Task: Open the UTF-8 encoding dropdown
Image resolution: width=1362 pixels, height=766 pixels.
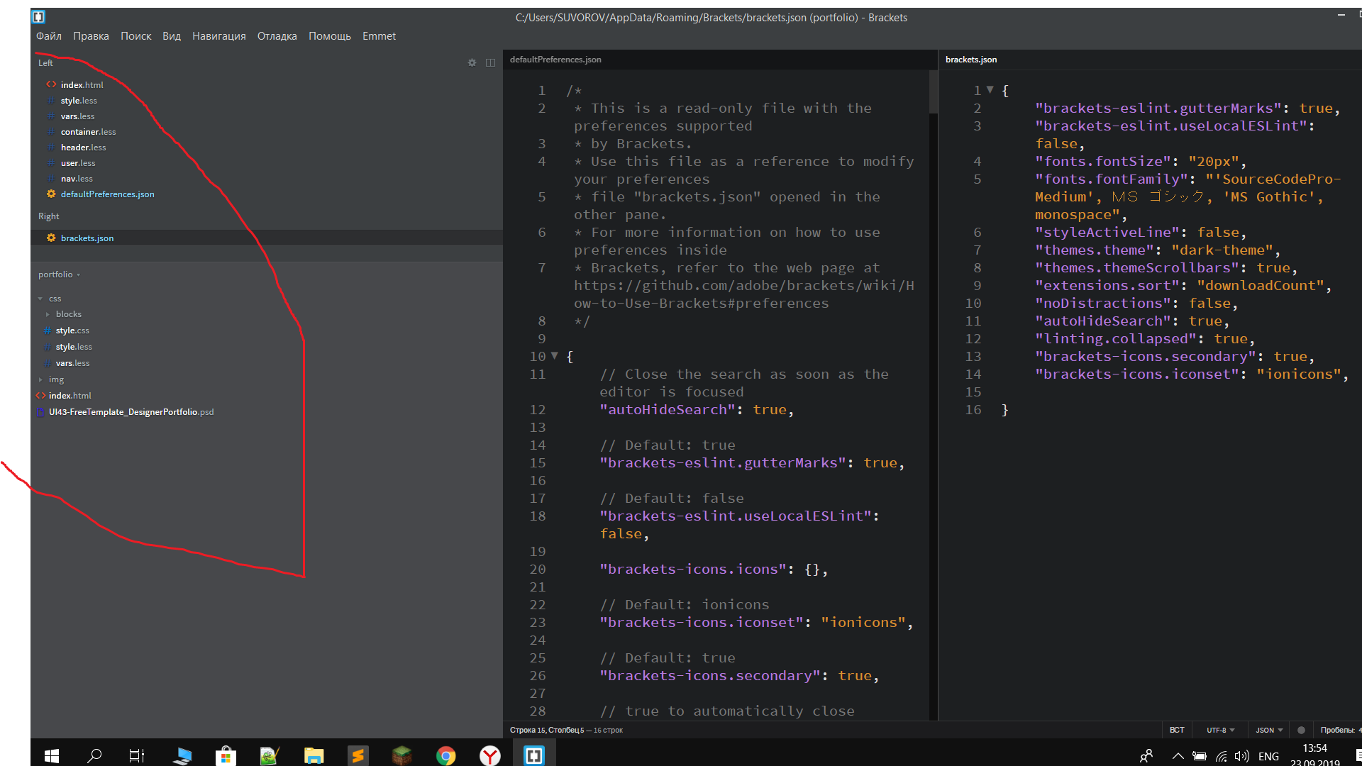Action: tap(1221, 730)
